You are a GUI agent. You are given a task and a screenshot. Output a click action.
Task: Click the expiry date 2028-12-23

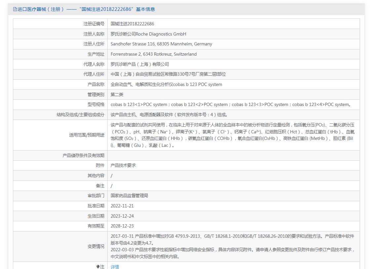(122, 226)
